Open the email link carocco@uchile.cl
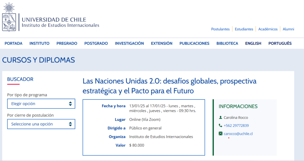 238,134
